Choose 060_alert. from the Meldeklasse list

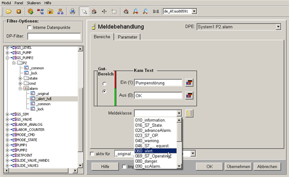pos(156,151)
